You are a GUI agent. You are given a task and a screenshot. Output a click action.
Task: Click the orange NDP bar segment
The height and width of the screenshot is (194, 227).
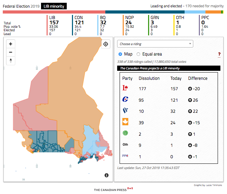pos(213,12)
